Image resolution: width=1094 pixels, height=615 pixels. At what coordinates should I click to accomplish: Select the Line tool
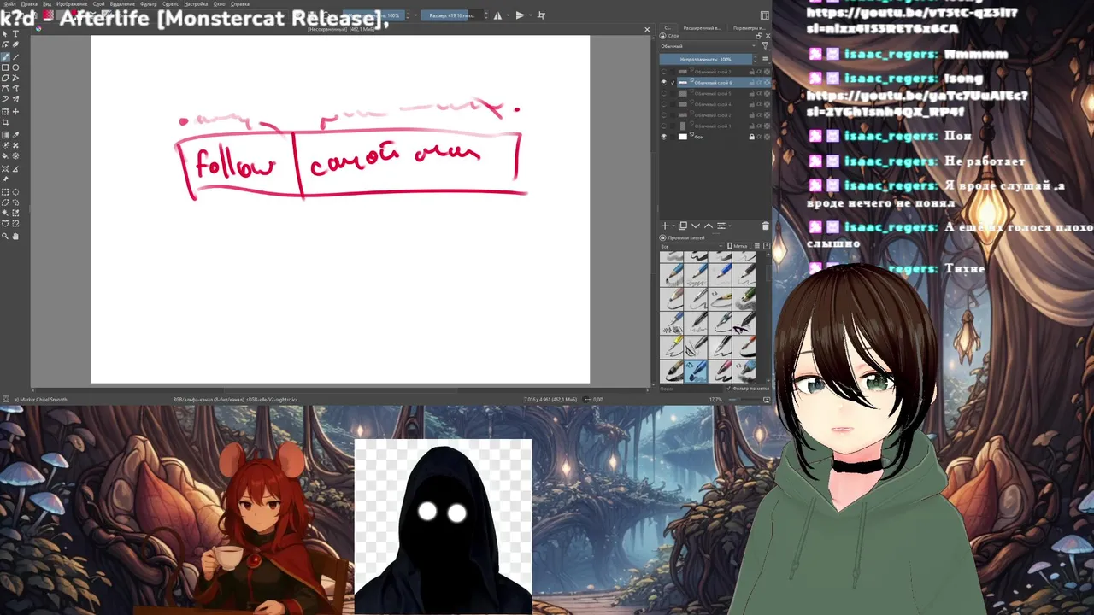pos(15,56)
